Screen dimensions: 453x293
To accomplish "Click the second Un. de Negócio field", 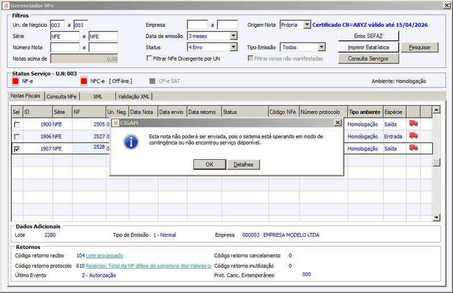I will [80, 25].
